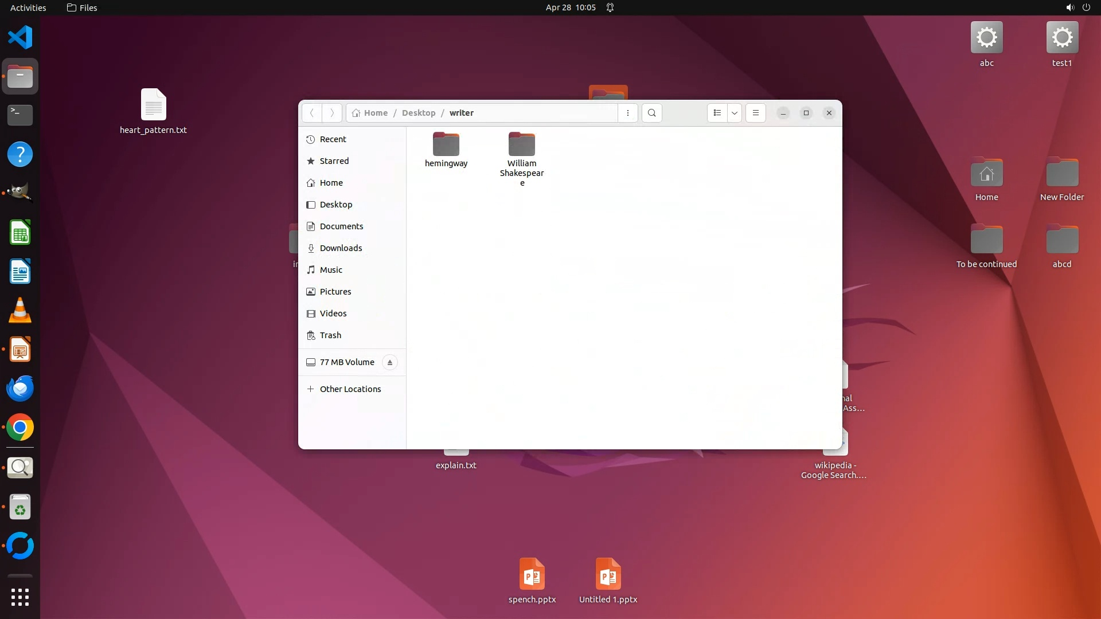
Task: Open Other Locations in sidebar
Action: click(x=350, y=389)
